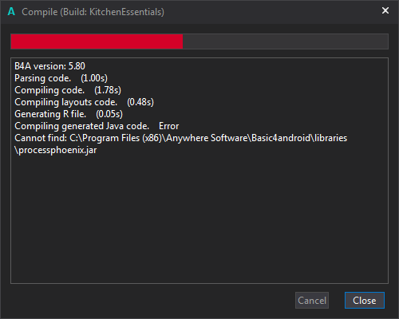Click the 'Compiling code.' log entry
Image resolution: width=399 pixels, height=319 pixels.
coord(49,90)
